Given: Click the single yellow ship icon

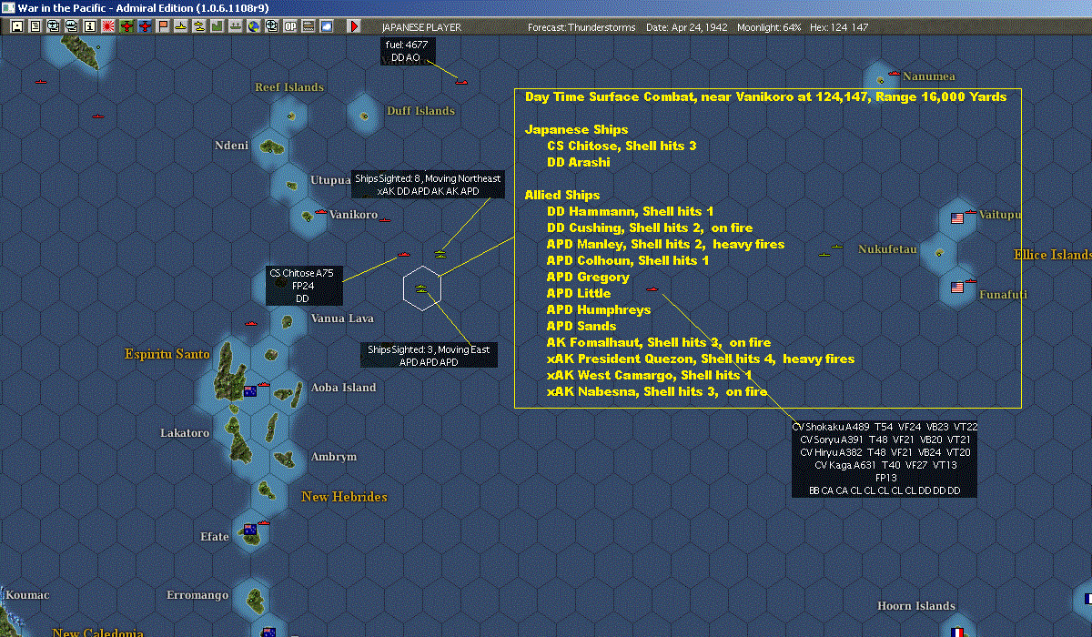Looking at the screenshot, I should (x=180, y=26).
